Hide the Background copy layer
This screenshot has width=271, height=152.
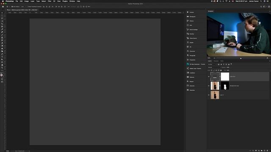tap(209, 86)
